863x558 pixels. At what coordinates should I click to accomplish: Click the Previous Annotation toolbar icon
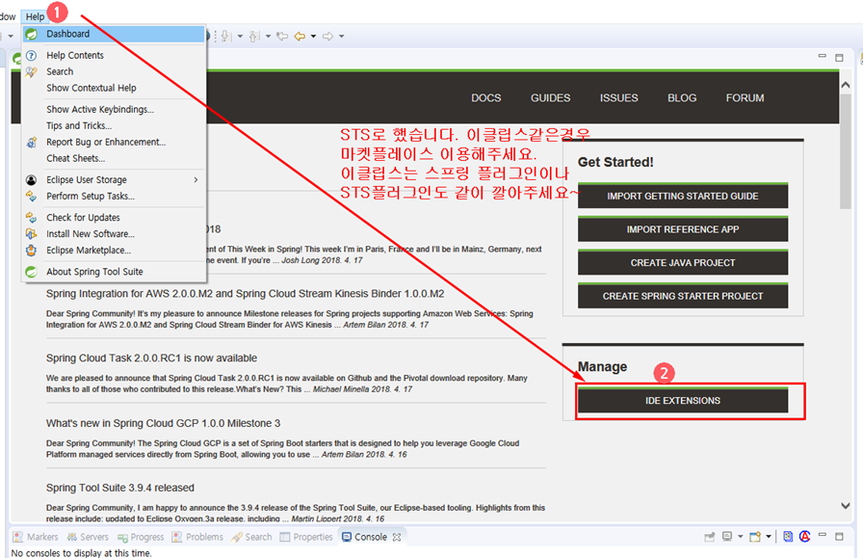point(254,37)
